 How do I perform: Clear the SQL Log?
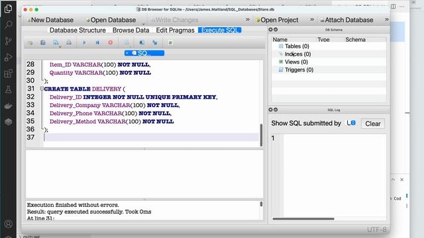[372, 124]
